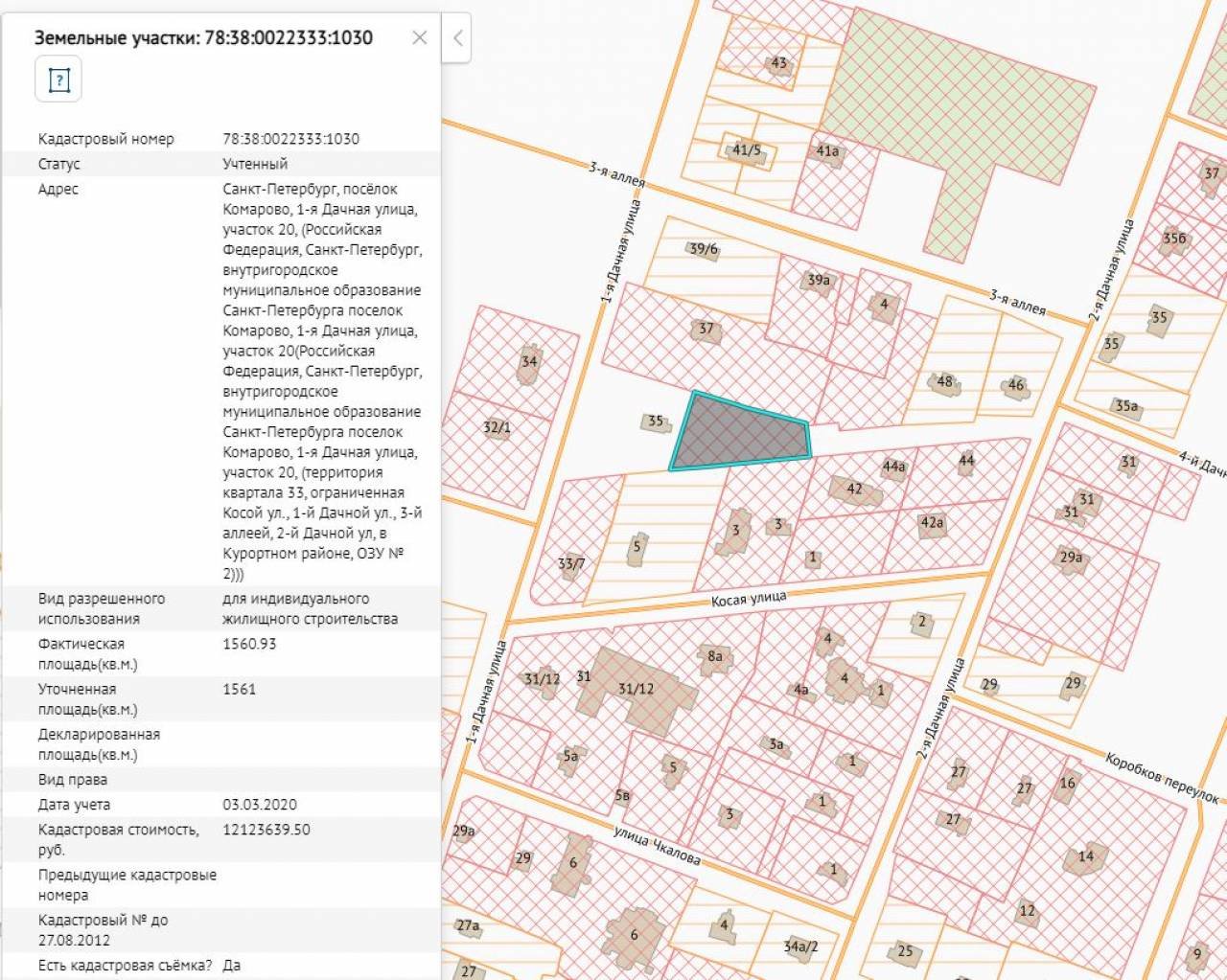1227x980 pixels.
Task: Select building marker 46
Action: (x=1015, y=385)
